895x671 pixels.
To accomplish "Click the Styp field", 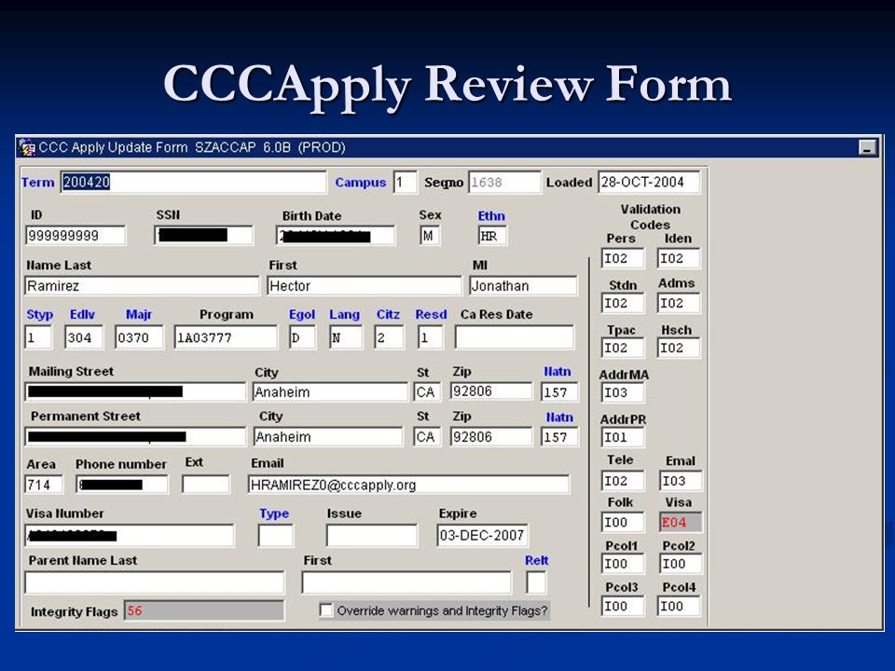I will click(x=38, y=337).
